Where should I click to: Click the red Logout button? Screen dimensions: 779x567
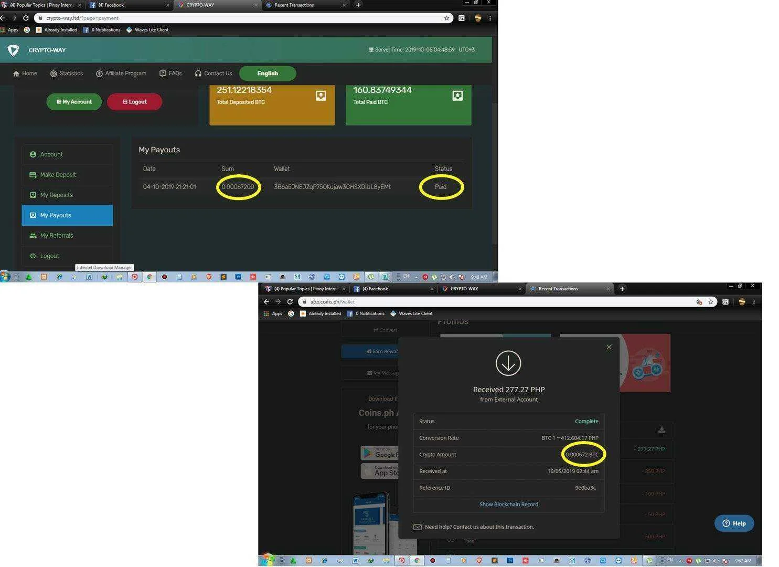point(135,102)
